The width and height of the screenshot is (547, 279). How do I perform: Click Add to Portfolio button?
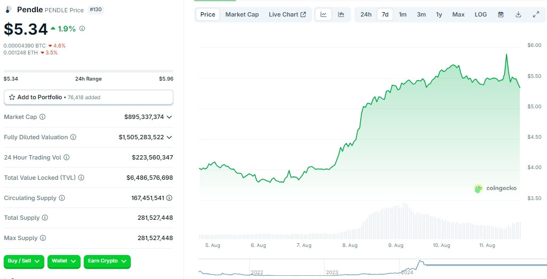tap(88, 97)
